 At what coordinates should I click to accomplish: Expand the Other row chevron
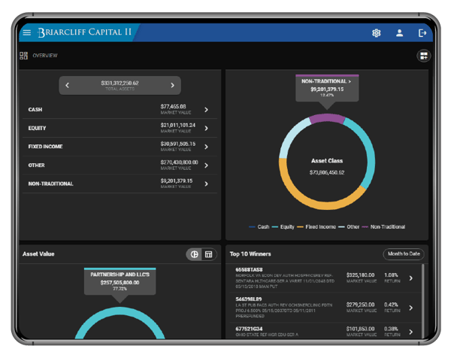click(x=206, y=165)
